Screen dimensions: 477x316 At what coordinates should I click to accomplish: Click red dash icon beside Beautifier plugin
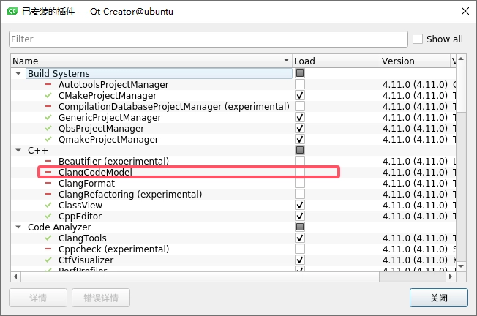coord(48,162)
